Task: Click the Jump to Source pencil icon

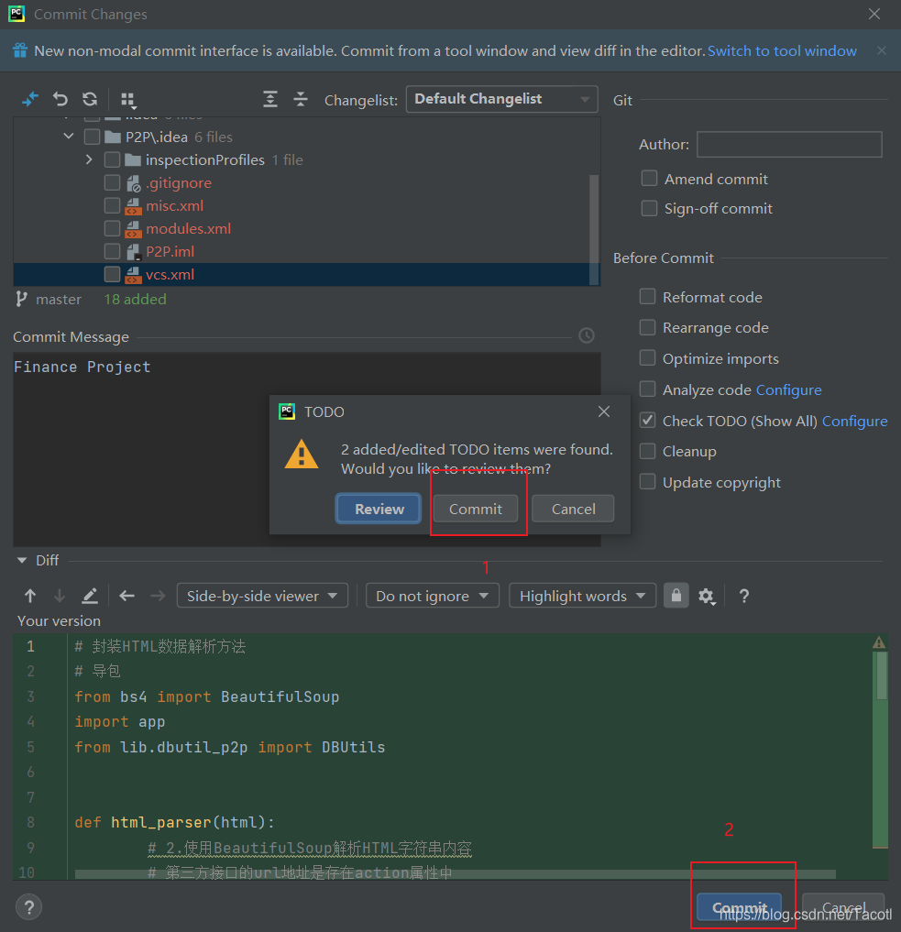Action: [90, 596]
